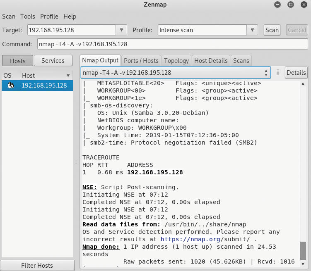
Task: Switch to the Host Details tab
Action: pyautogui.click(x=211, y=61)
